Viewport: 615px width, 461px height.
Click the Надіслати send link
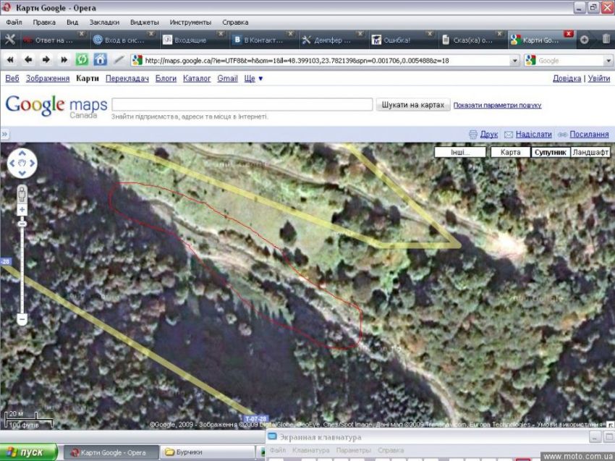533,135
